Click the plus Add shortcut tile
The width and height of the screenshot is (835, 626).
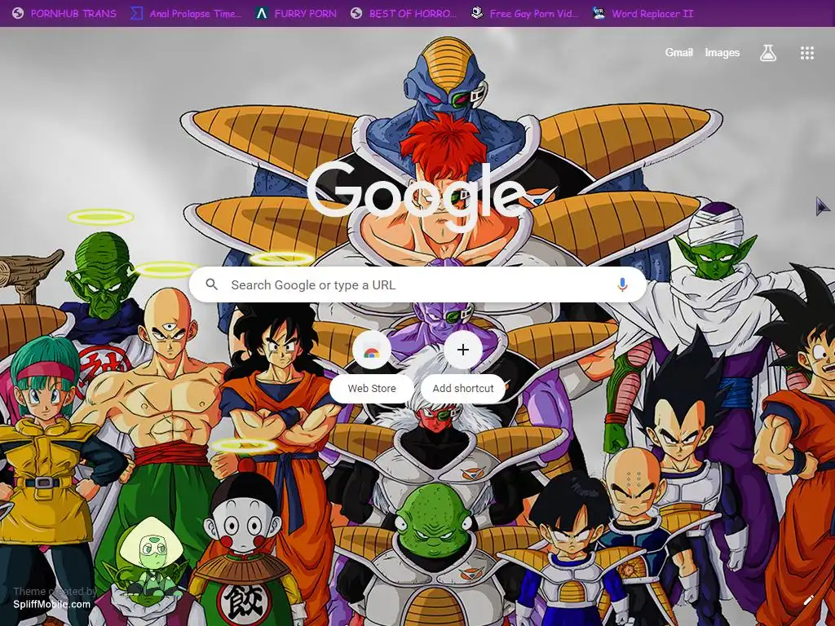pyautogui.click(x=463, y=366)
